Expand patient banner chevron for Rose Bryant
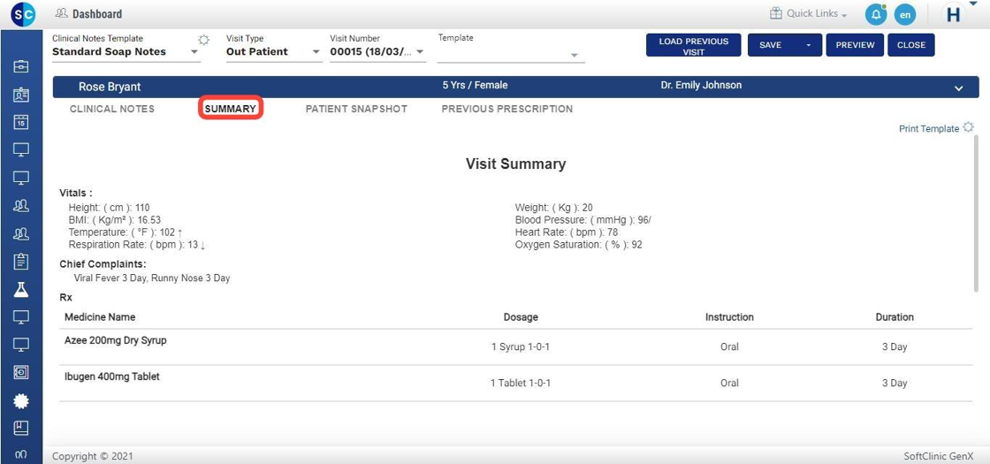Viewport: 990px width, 464px height. pos(959,88)
